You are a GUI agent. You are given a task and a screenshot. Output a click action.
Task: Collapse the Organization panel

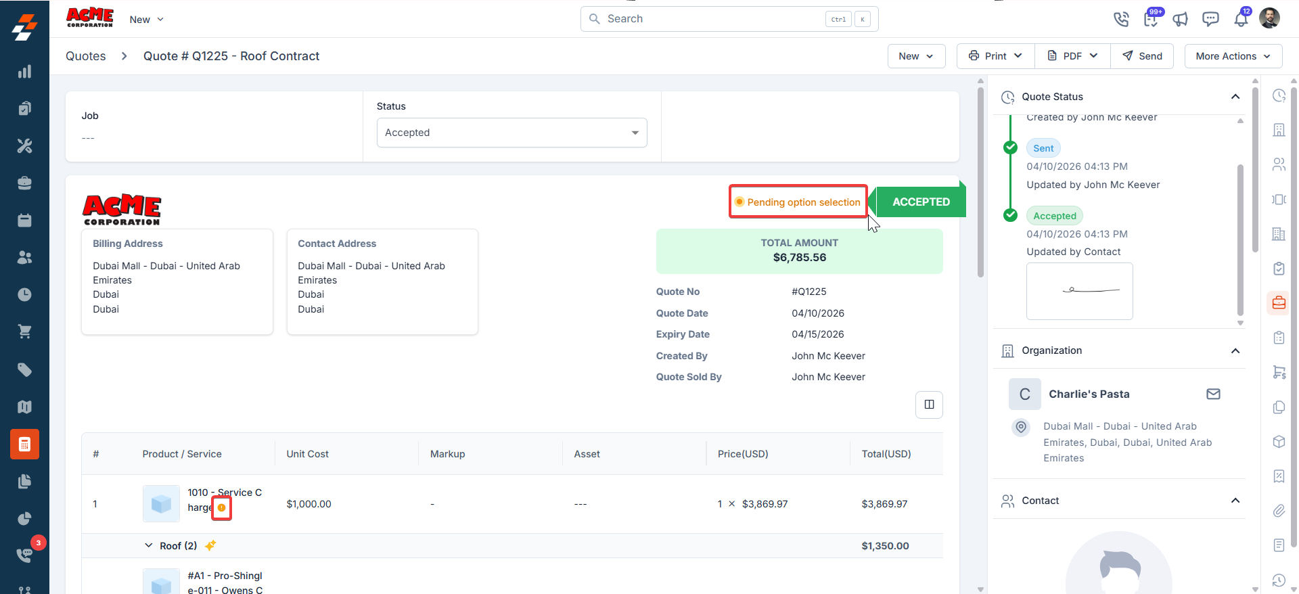pos(1235,350)
